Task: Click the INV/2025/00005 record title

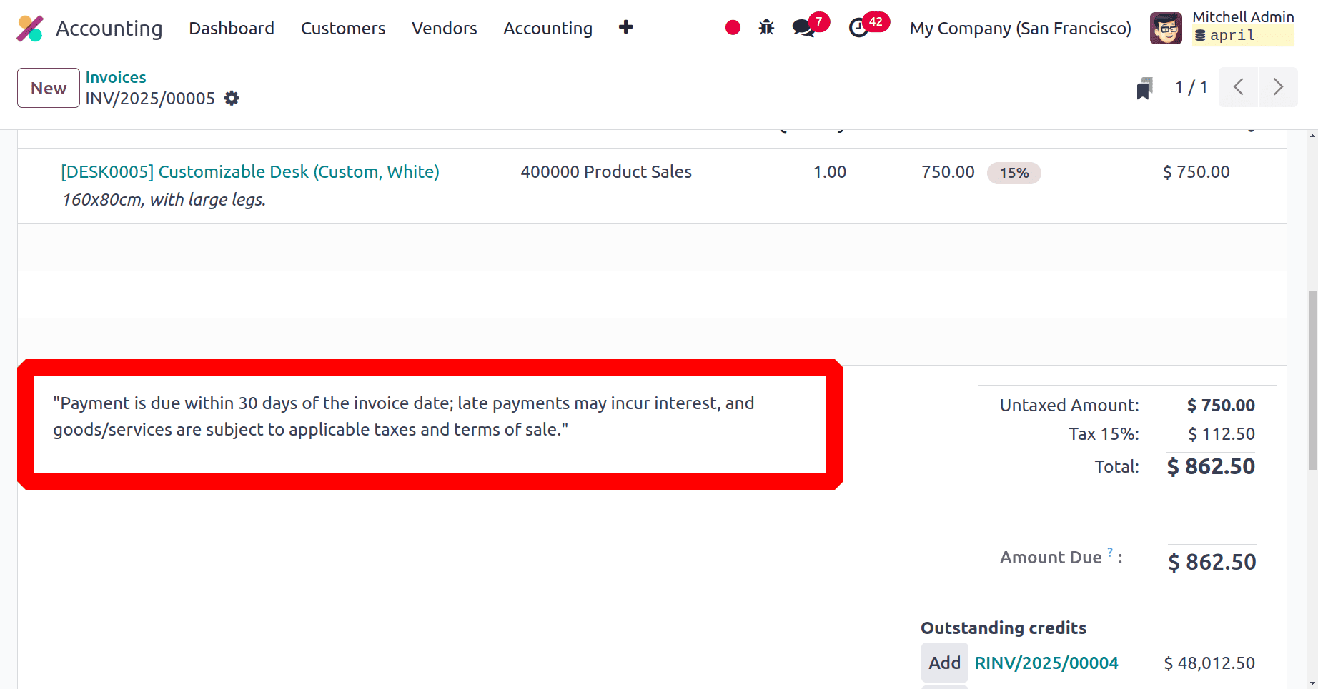Action: pyautogui.click(x=150, y=99)
